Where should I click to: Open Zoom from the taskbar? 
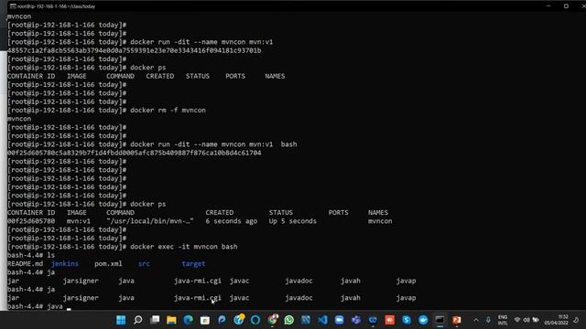click(340, 320)
